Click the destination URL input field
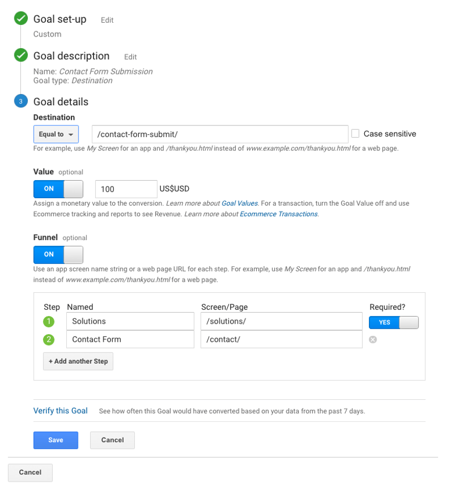 coord(220,134)
